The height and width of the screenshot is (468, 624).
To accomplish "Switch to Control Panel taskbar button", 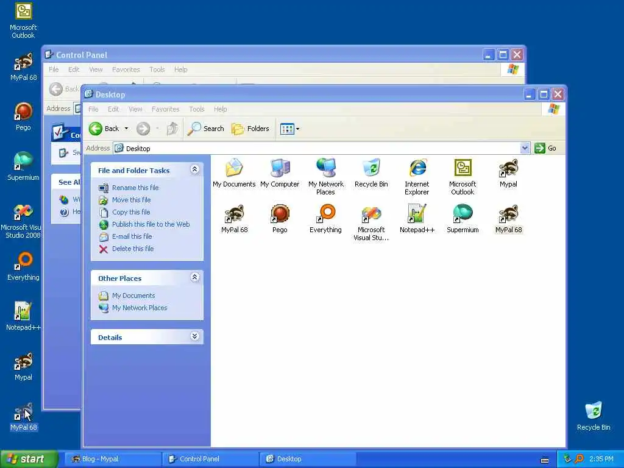I will coord(210,459).
